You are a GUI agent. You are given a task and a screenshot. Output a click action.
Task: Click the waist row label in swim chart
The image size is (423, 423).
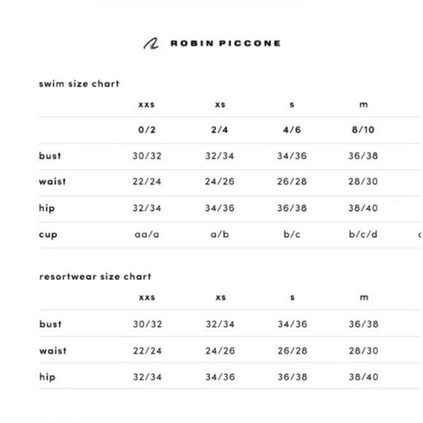click(x=53, y=182)
